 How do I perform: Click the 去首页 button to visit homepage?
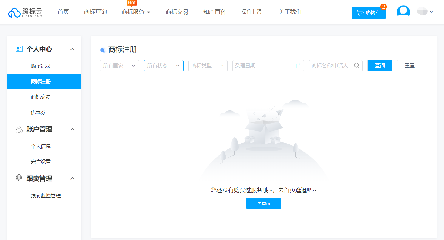point(264,203)
